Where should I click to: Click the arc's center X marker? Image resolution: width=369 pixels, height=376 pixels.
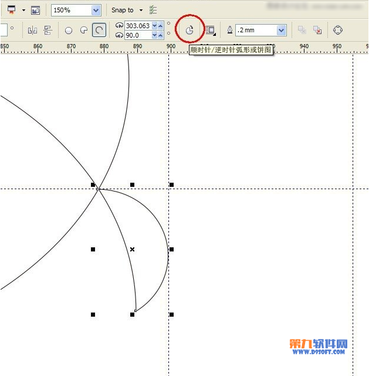132,249
